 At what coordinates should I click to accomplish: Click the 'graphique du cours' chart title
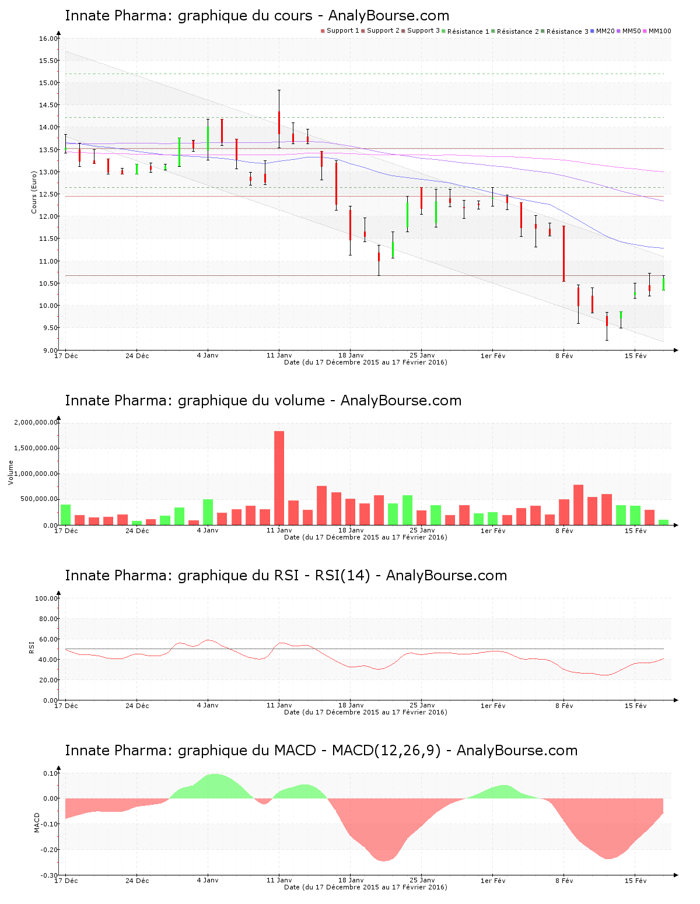257,16
